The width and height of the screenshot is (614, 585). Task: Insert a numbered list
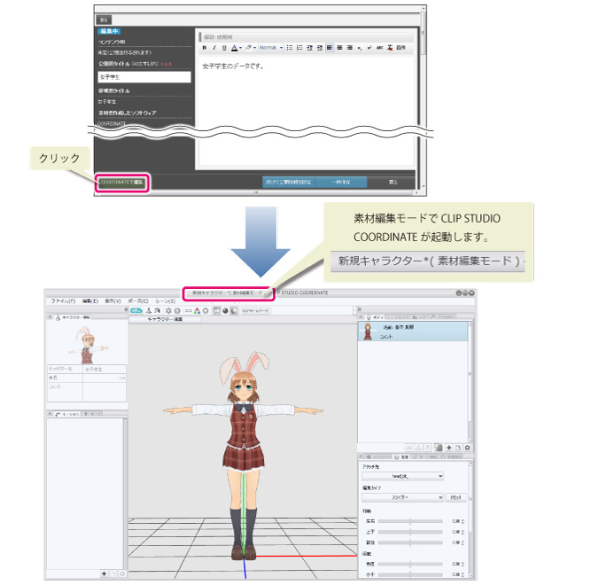(299, 48)
